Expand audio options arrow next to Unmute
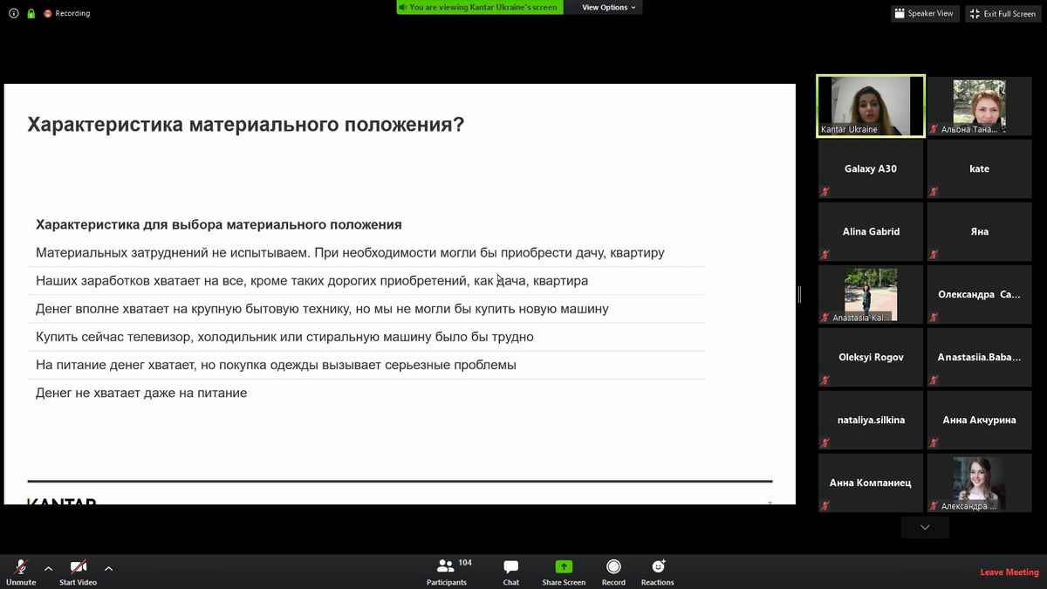This screenshot has height=589, width=1047. (48, 567)
